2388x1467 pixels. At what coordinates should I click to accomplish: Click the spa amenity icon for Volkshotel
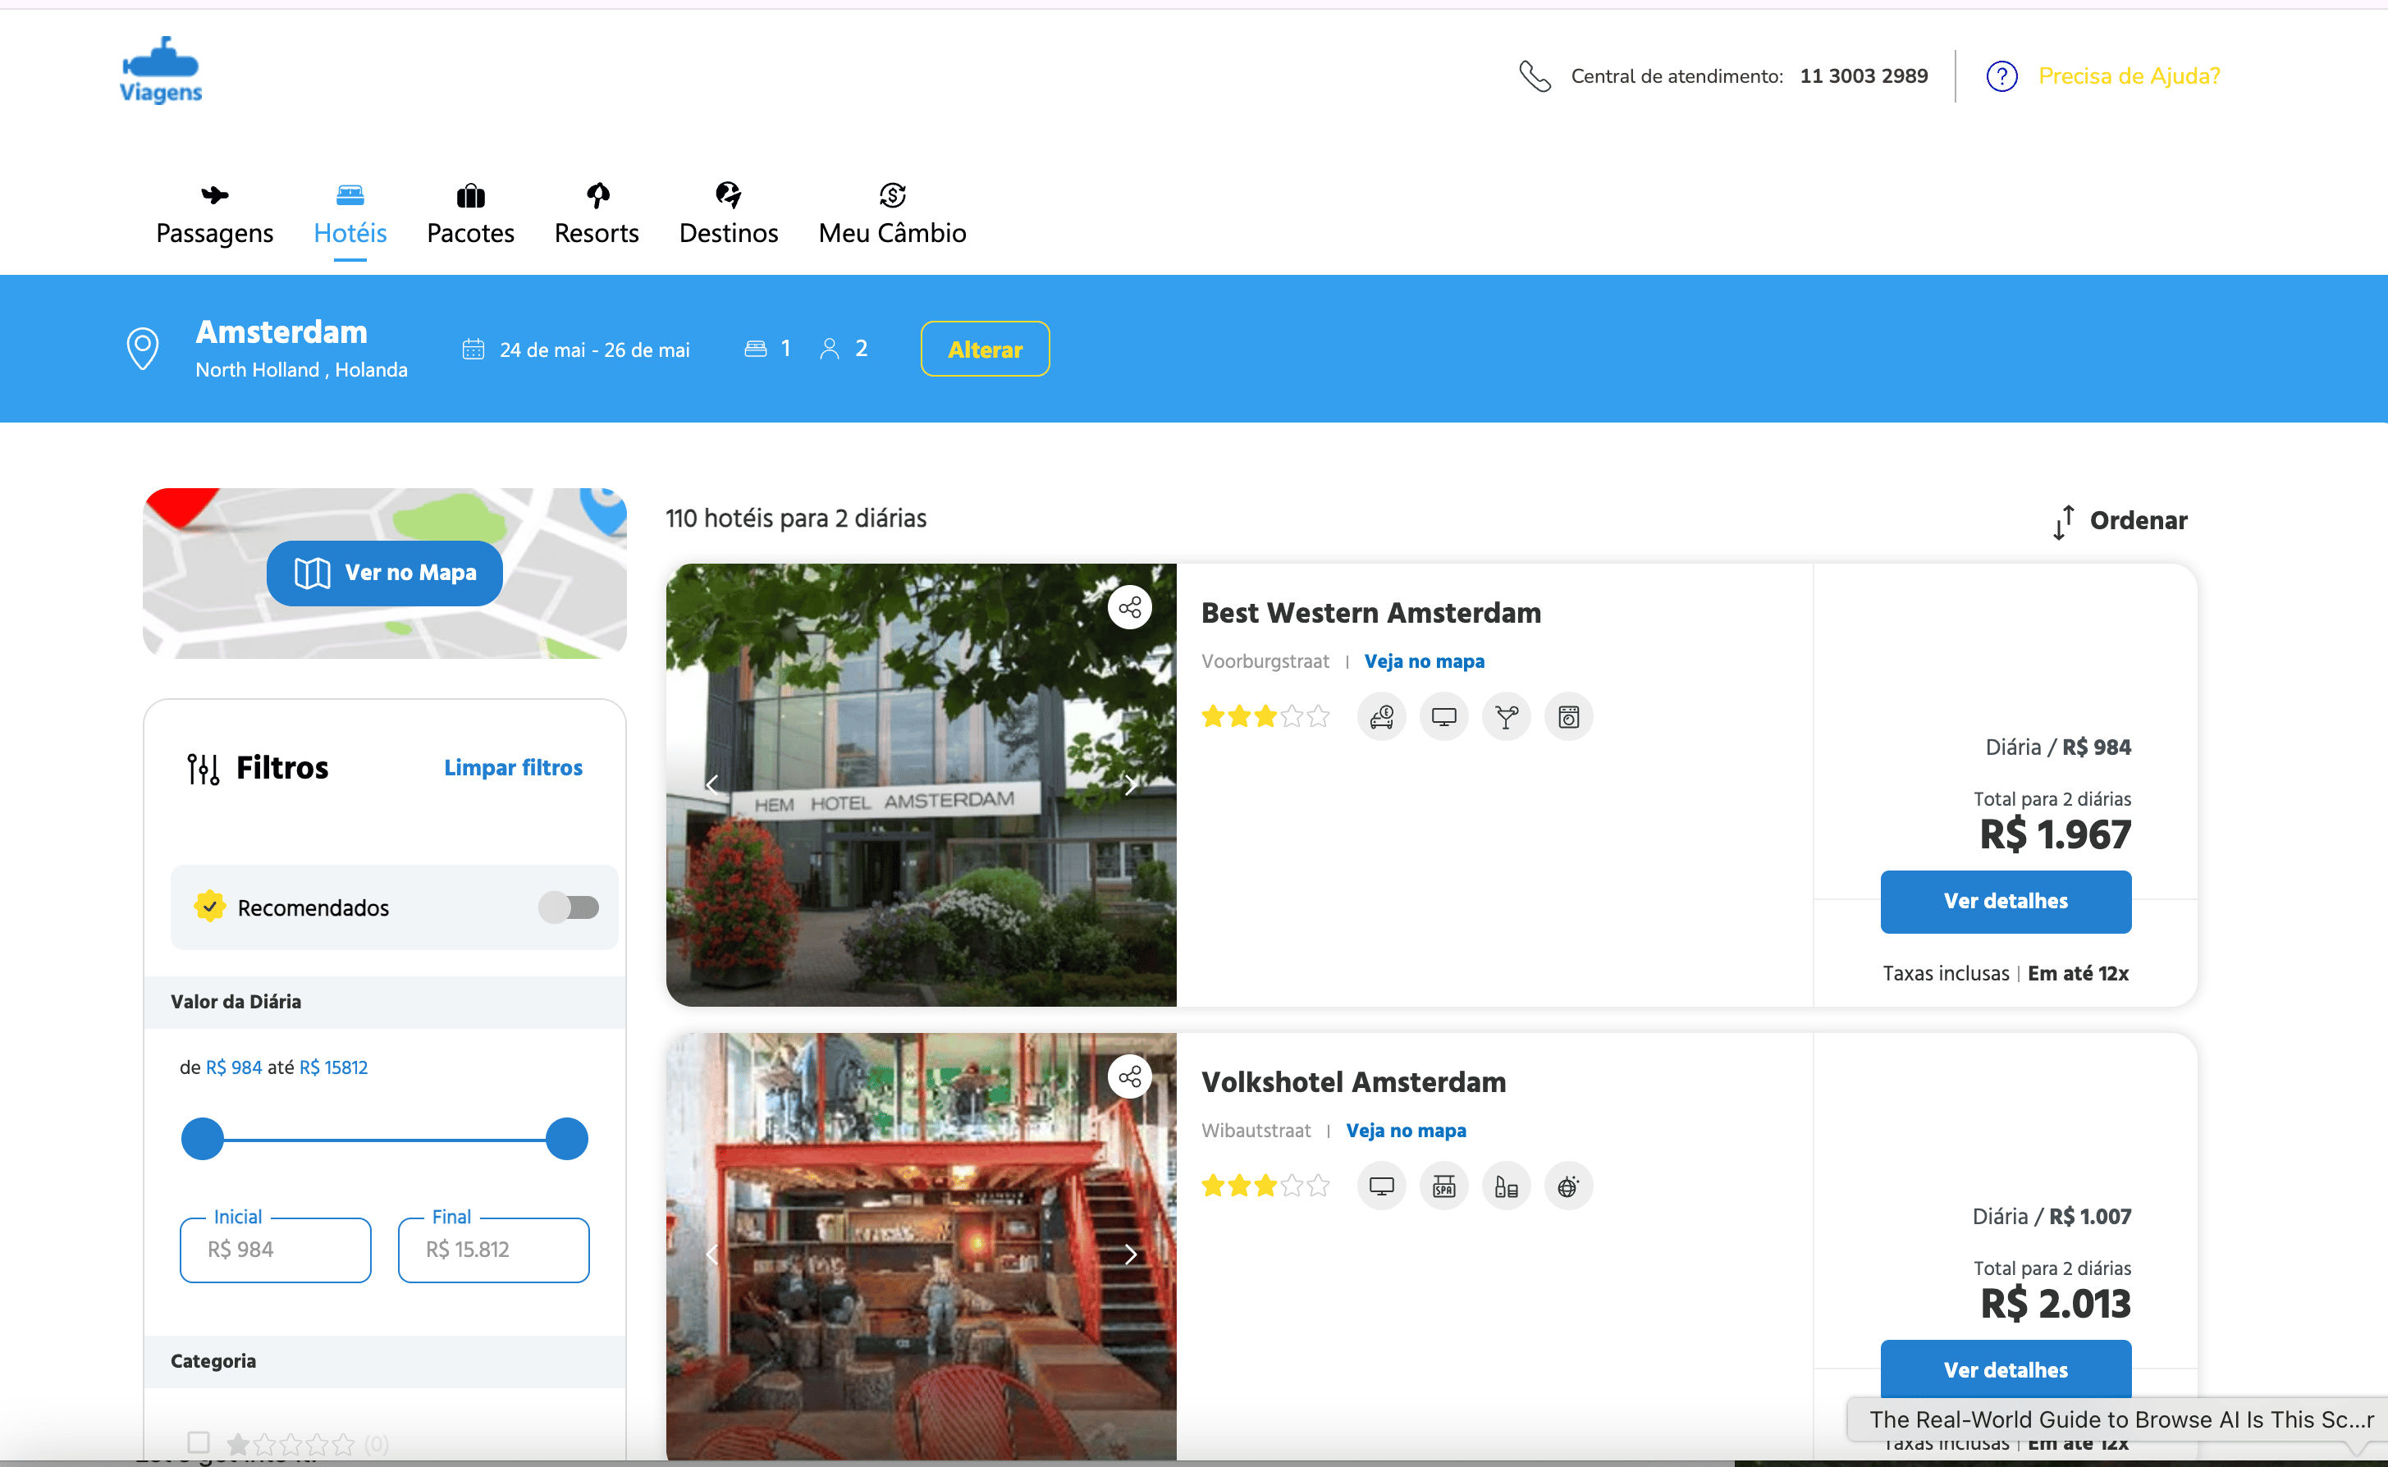point(1443,1186)
